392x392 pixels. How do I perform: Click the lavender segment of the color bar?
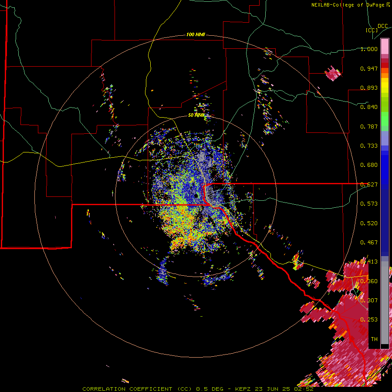(x=385, y=138)
